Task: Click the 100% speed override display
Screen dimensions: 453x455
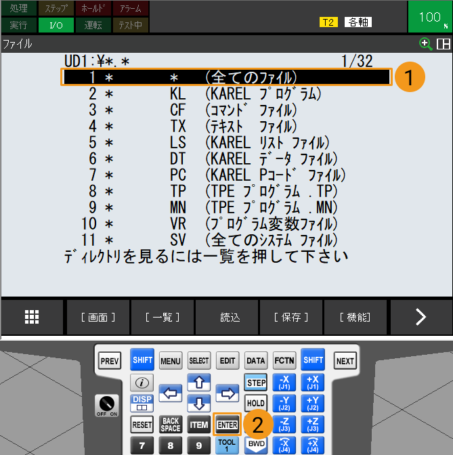Action: click(x=430, y=16)
